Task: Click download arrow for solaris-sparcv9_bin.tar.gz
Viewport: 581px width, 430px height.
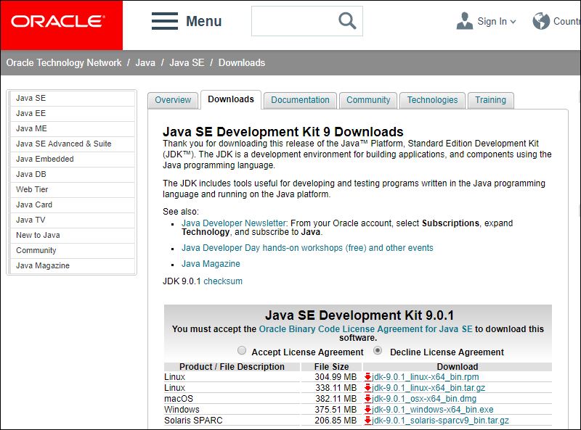Action: pos(367,421)
